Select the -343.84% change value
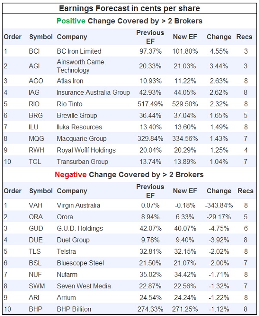 coord(218,205)
